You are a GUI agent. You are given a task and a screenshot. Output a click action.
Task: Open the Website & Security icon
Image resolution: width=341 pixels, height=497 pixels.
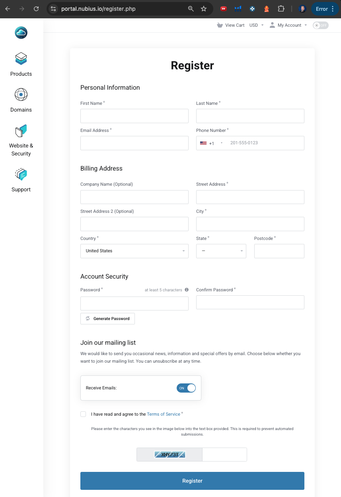21,131
